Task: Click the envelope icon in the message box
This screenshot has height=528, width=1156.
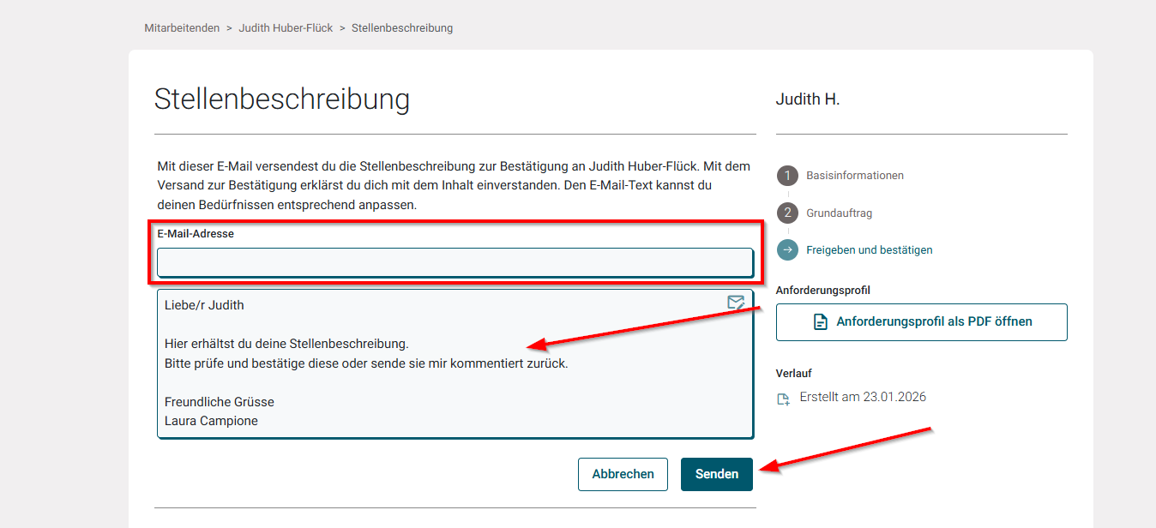Action: (735, 303)
